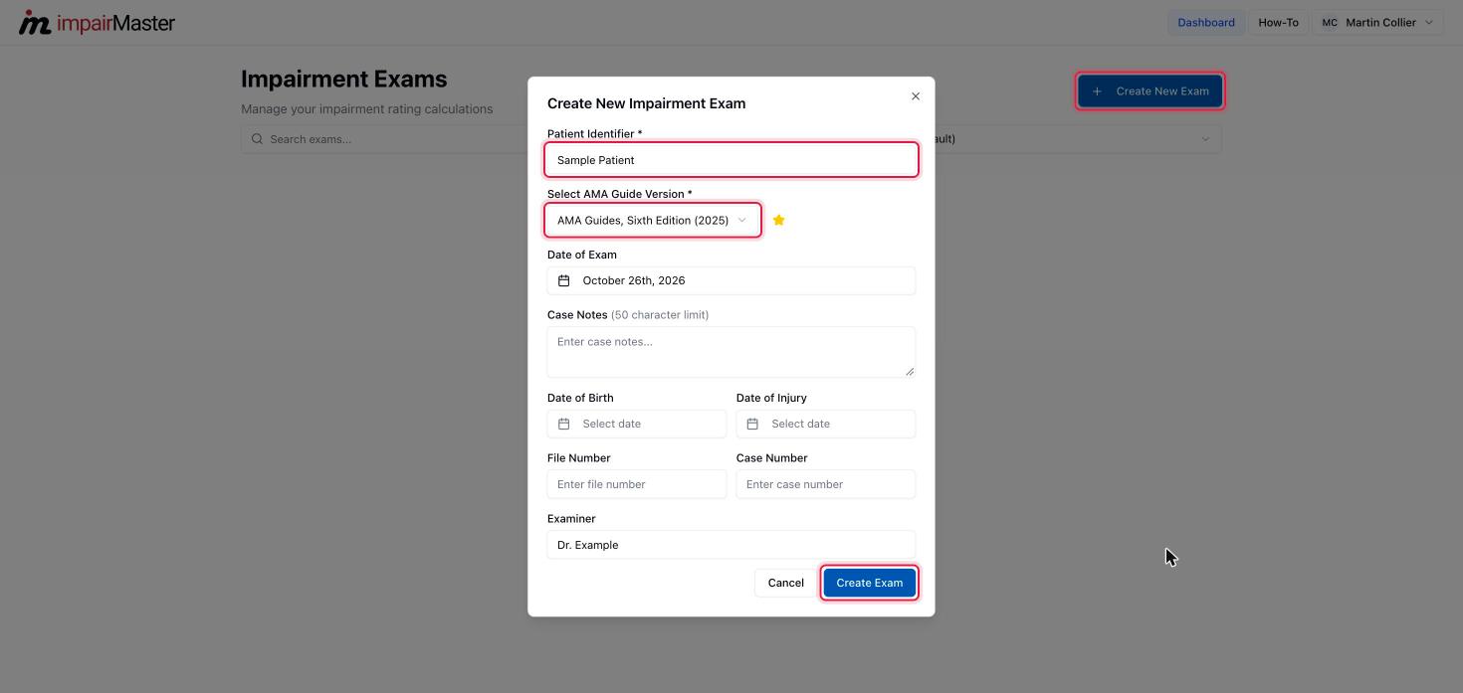1463x693 pixels.
Task: Open the How-To page
Action: (1278, 23)
